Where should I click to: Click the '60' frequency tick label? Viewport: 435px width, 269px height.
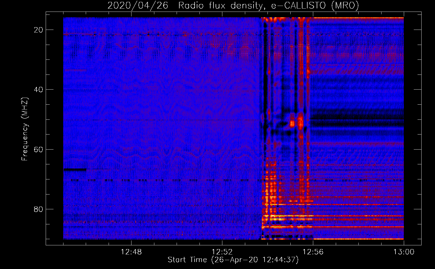[x=38, y=149]
